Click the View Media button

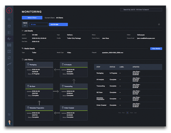click(156, 49)
